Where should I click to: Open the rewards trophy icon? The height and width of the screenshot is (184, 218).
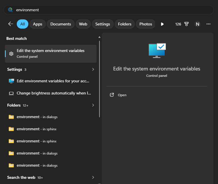point(186,24)
